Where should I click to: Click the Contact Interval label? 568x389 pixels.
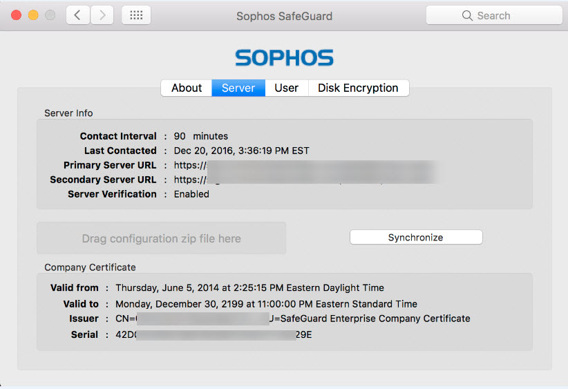coord(118,136)
